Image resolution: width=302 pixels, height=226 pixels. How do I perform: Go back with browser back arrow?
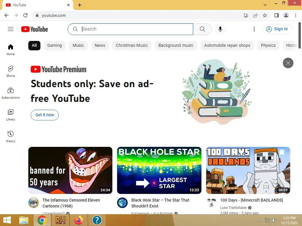click(6, 15)
